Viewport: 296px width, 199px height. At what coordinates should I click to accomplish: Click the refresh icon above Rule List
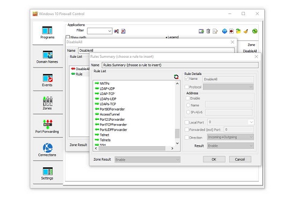pyautogui.click(x=176, y=77)
